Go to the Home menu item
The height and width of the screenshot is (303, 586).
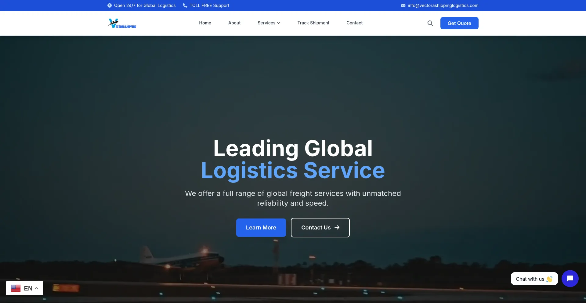(205, 23)
